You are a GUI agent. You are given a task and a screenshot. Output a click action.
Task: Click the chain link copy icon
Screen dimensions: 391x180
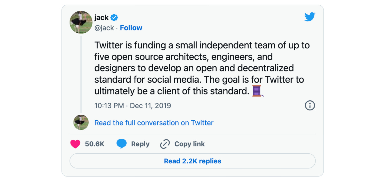click(165, 144)
